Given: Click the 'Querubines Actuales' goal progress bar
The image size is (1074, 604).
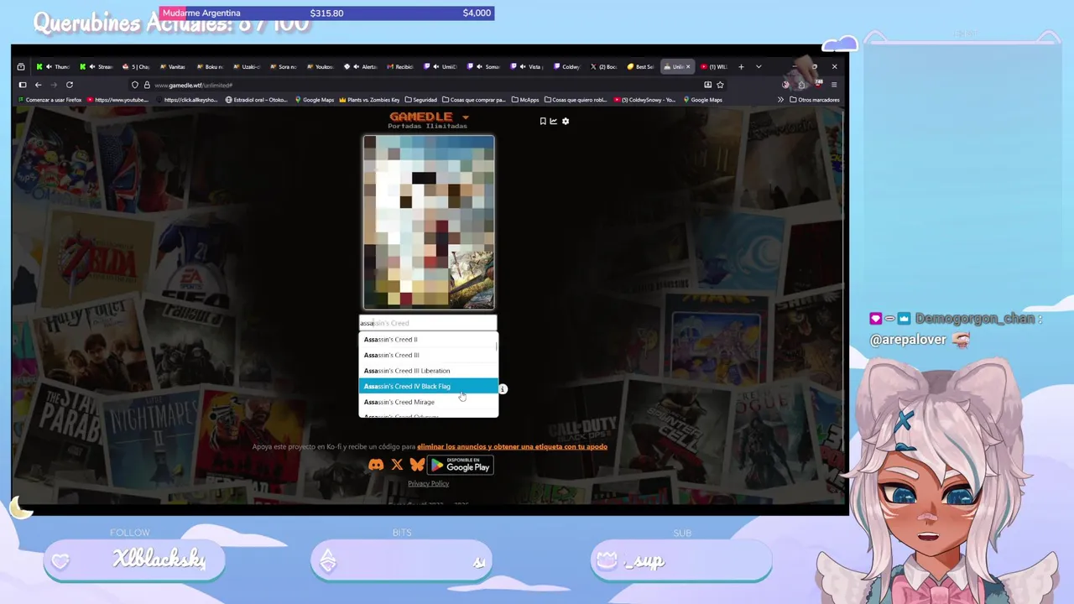Looking at the screenshot, I should pos(326,13).
